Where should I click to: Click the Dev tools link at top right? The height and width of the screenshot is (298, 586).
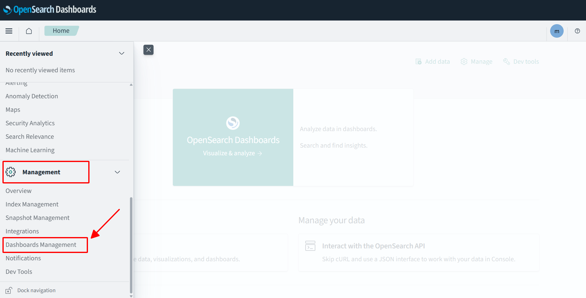[x=521, y=62]
